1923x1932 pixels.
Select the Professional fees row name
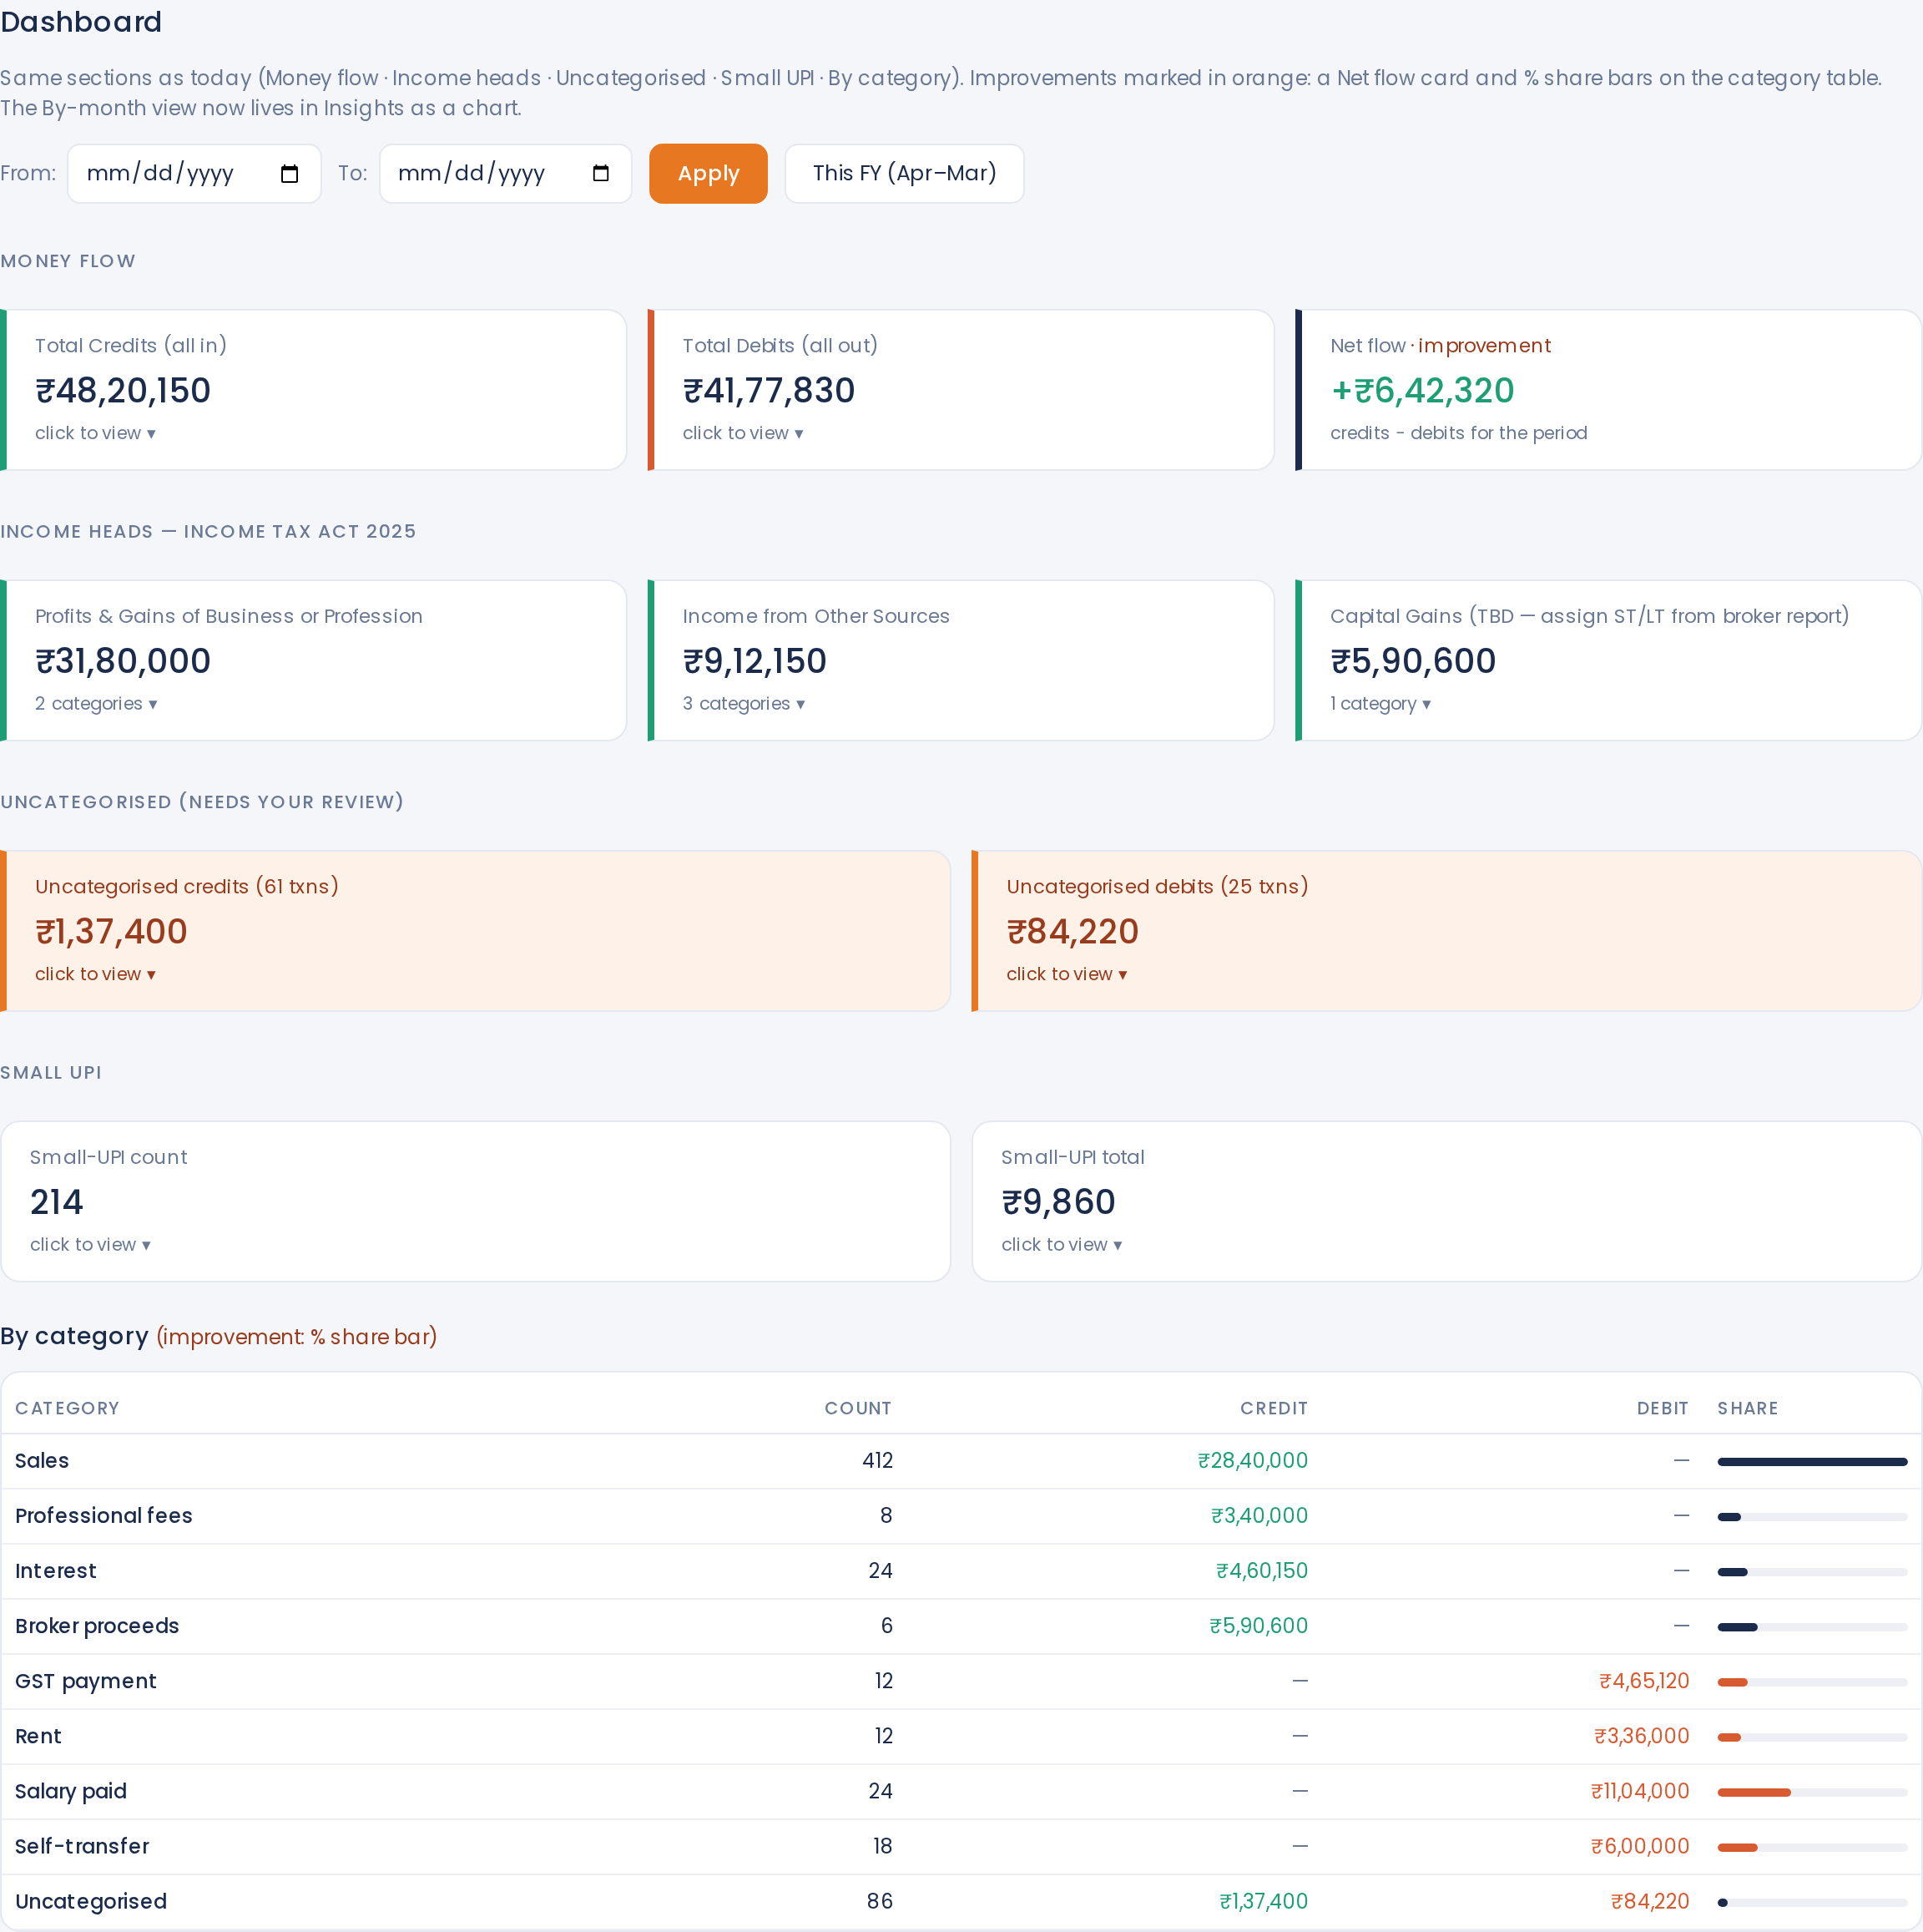click(x=104, y=1516)
